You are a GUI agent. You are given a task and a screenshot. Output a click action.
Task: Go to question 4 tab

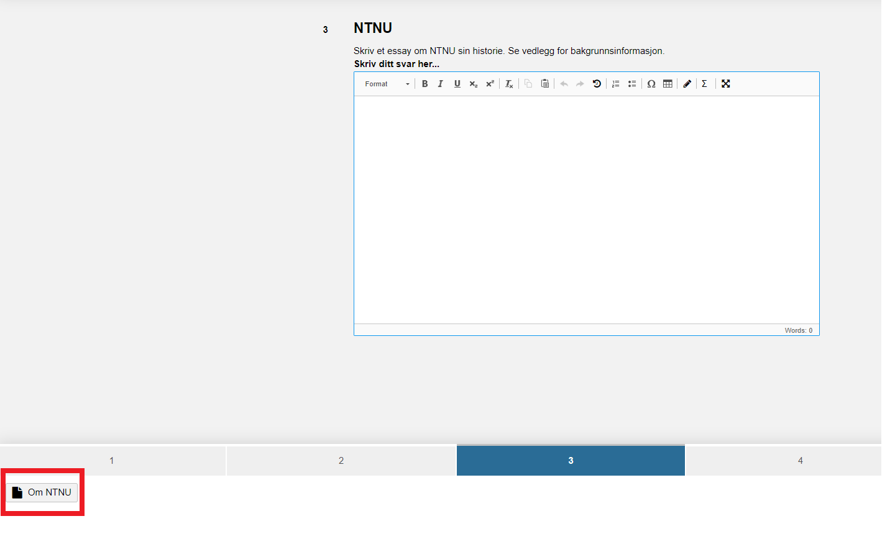(x=784, y=460)
